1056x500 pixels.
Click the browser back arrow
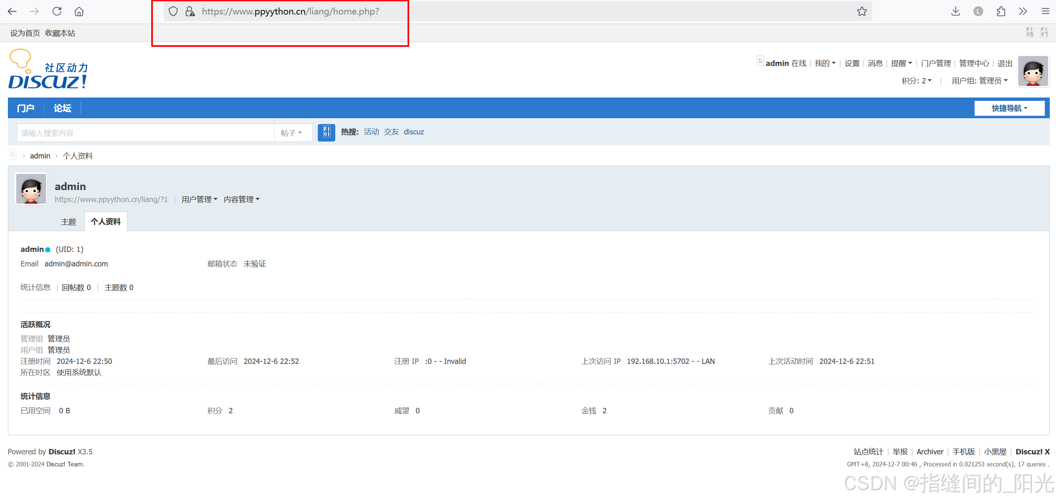pos(12,12)
